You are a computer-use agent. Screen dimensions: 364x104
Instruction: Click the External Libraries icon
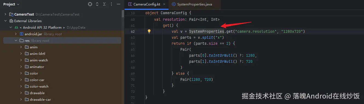(x=11, y=21)
